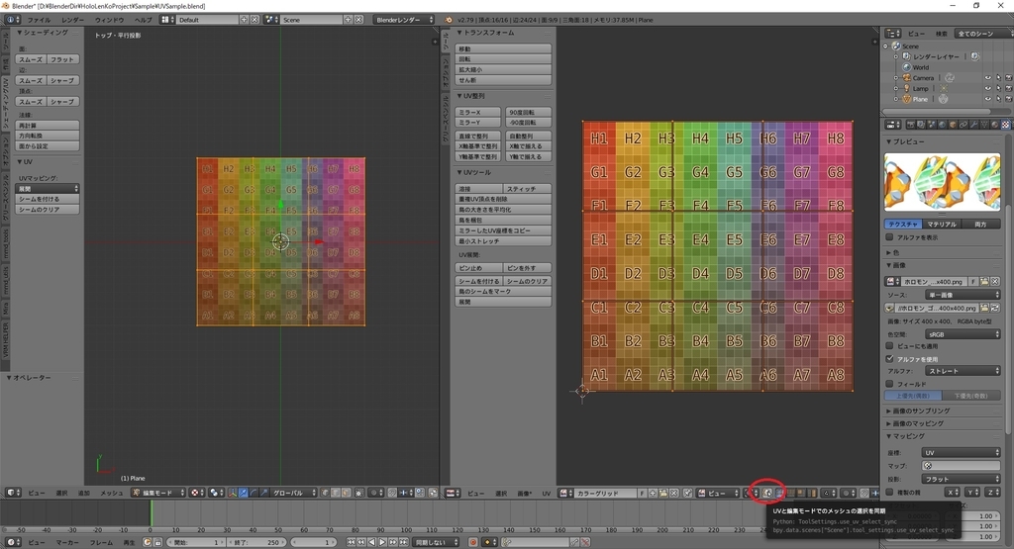
Task: Select the translate manipulator icon in 3D header
Action: [x=244, y=493]
